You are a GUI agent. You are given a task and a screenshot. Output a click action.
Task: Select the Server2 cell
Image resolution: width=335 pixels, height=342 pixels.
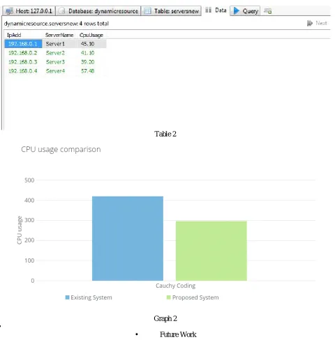point(55,53)
